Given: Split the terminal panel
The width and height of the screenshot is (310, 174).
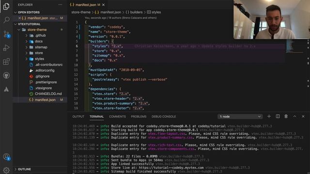Looking at the screenshot, I should pyautogui.click(x=278, y=116).
